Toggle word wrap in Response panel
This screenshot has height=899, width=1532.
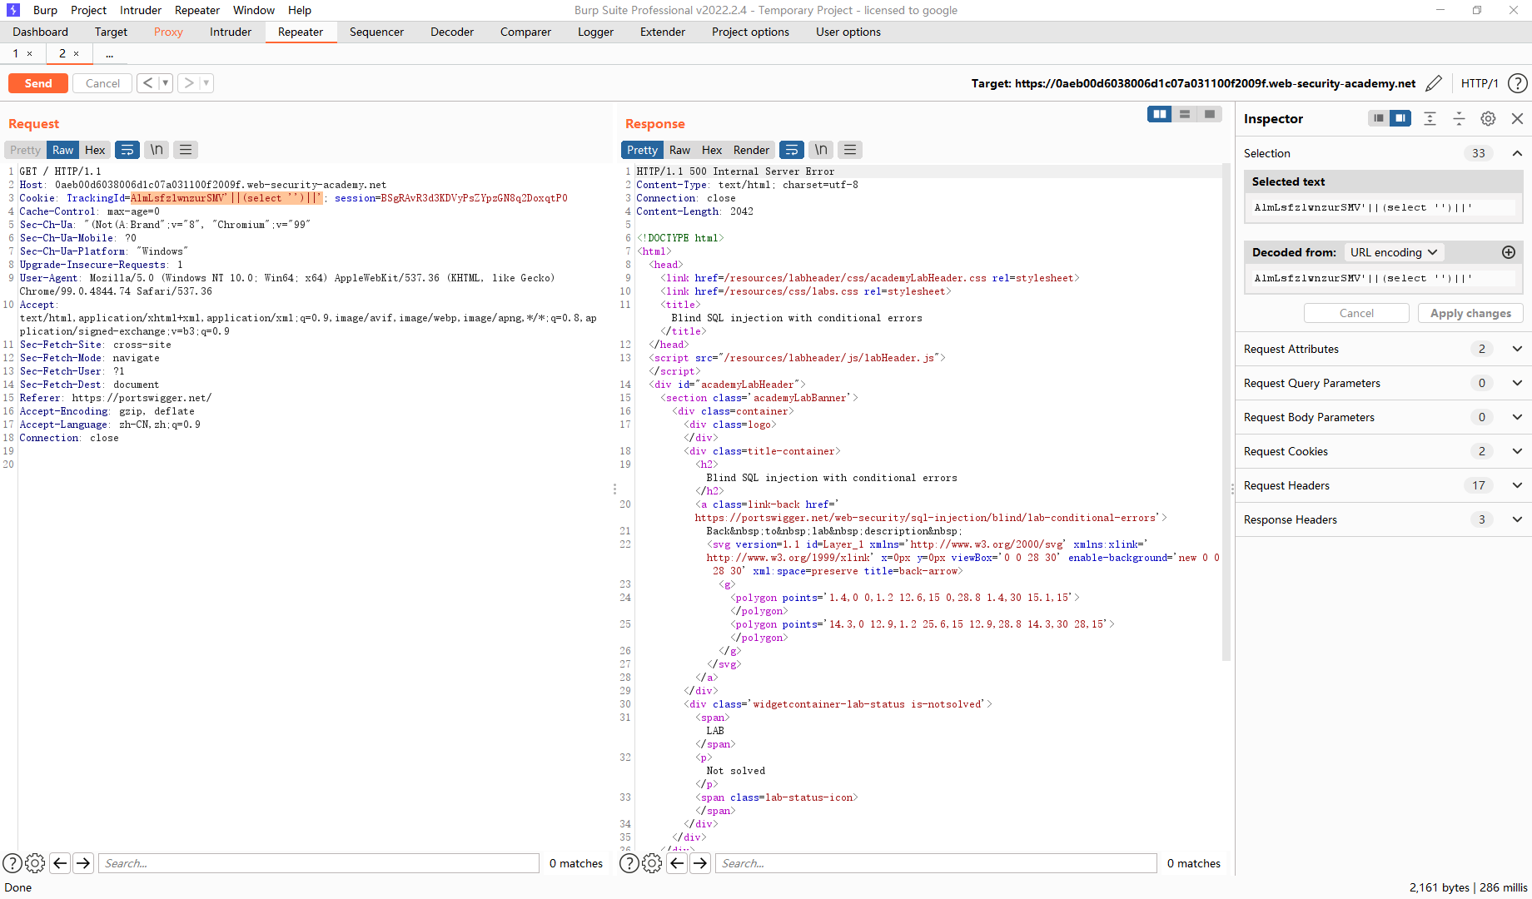click(x=792, y=150)
